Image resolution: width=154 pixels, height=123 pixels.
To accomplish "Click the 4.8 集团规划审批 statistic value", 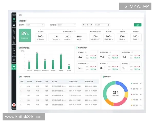I will (x=124, y=57).
